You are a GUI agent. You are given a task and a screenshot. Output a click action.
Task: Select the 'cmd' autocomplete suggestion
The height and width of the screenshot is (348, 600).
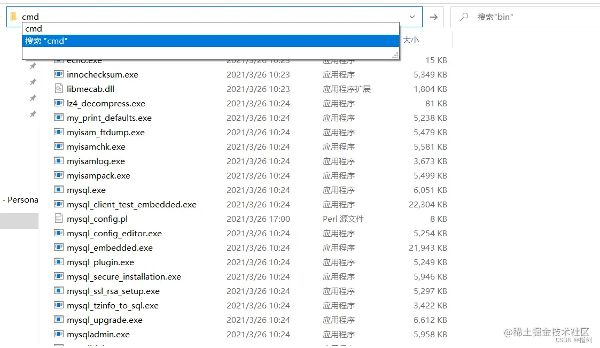click(x=211, y=29)
